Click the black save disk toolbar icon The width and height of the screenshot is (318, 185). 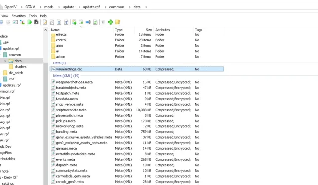(36, 22)
